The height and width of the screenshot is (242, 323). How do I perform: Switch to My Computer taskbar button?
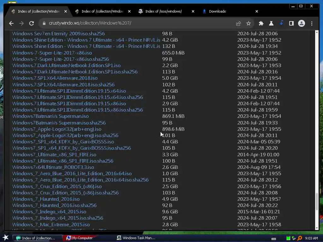(x=79, y=238)
